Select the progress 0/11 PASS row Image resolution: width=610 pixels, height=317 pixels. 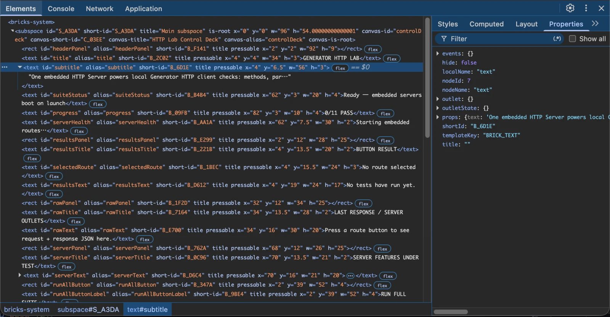pyautogui.click(x=198, y=113)
